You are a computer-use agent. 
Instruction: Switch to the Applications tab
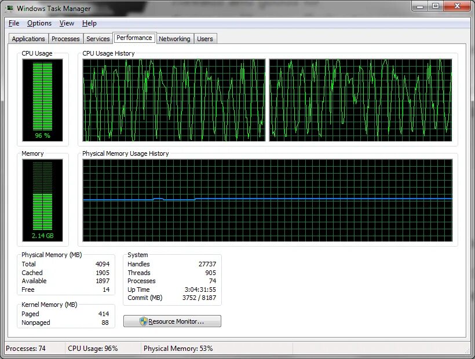click(x=28, y=39)
